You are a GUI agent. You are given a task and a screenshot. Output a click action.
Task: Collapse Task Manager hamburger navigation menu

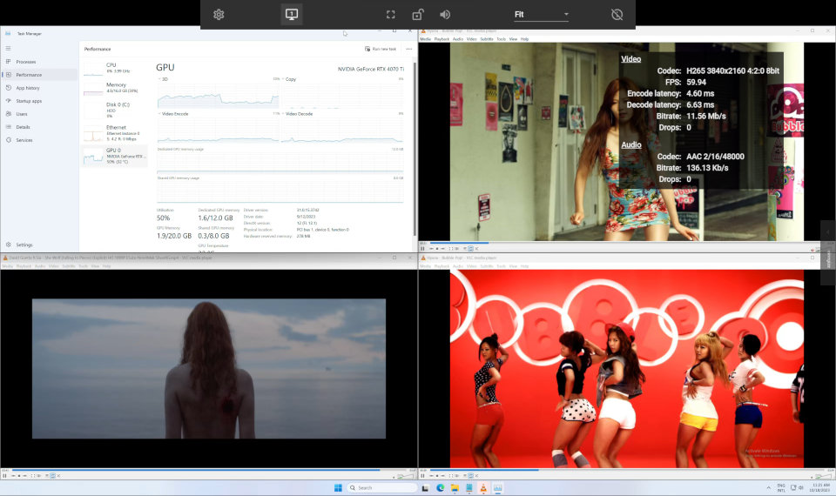pos(8,47)
